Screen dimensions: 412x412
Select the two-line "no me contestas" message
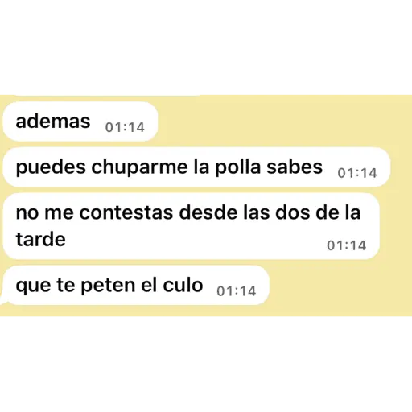point(191,226)
